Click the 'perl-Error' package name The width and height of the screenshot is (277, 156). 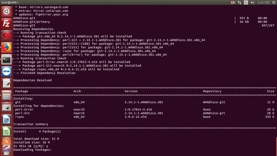pyautogui.click(x=24, y=110)
